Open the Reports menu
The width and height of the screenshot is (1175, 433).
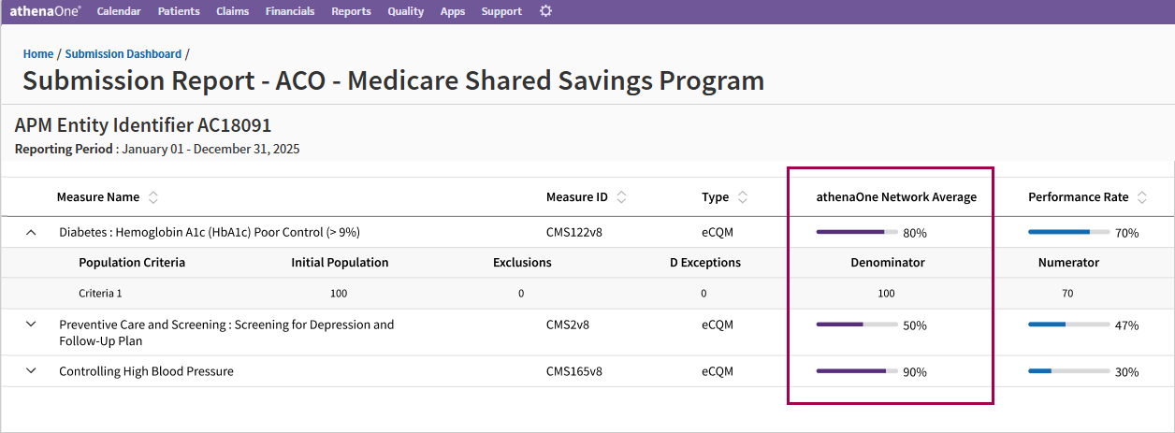point(351,11)
